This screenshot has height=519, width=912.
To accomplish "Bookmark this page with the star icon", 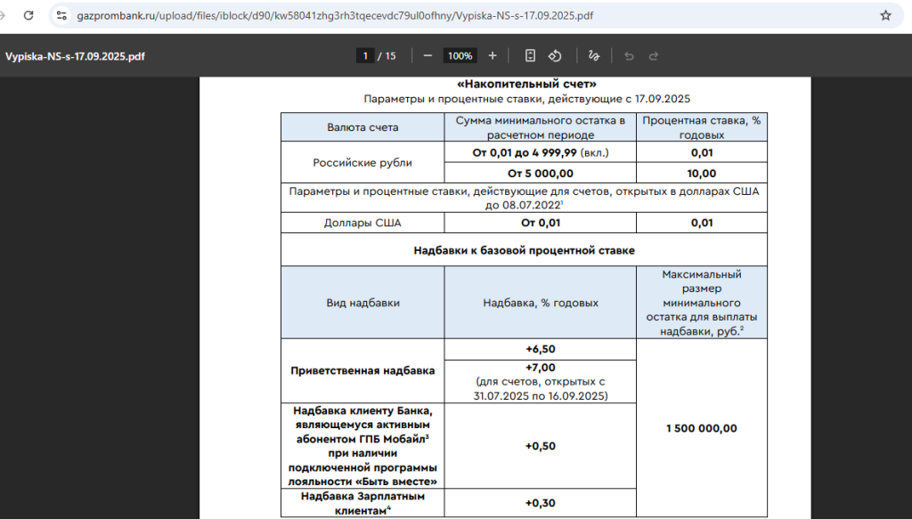I will (885, 16).
